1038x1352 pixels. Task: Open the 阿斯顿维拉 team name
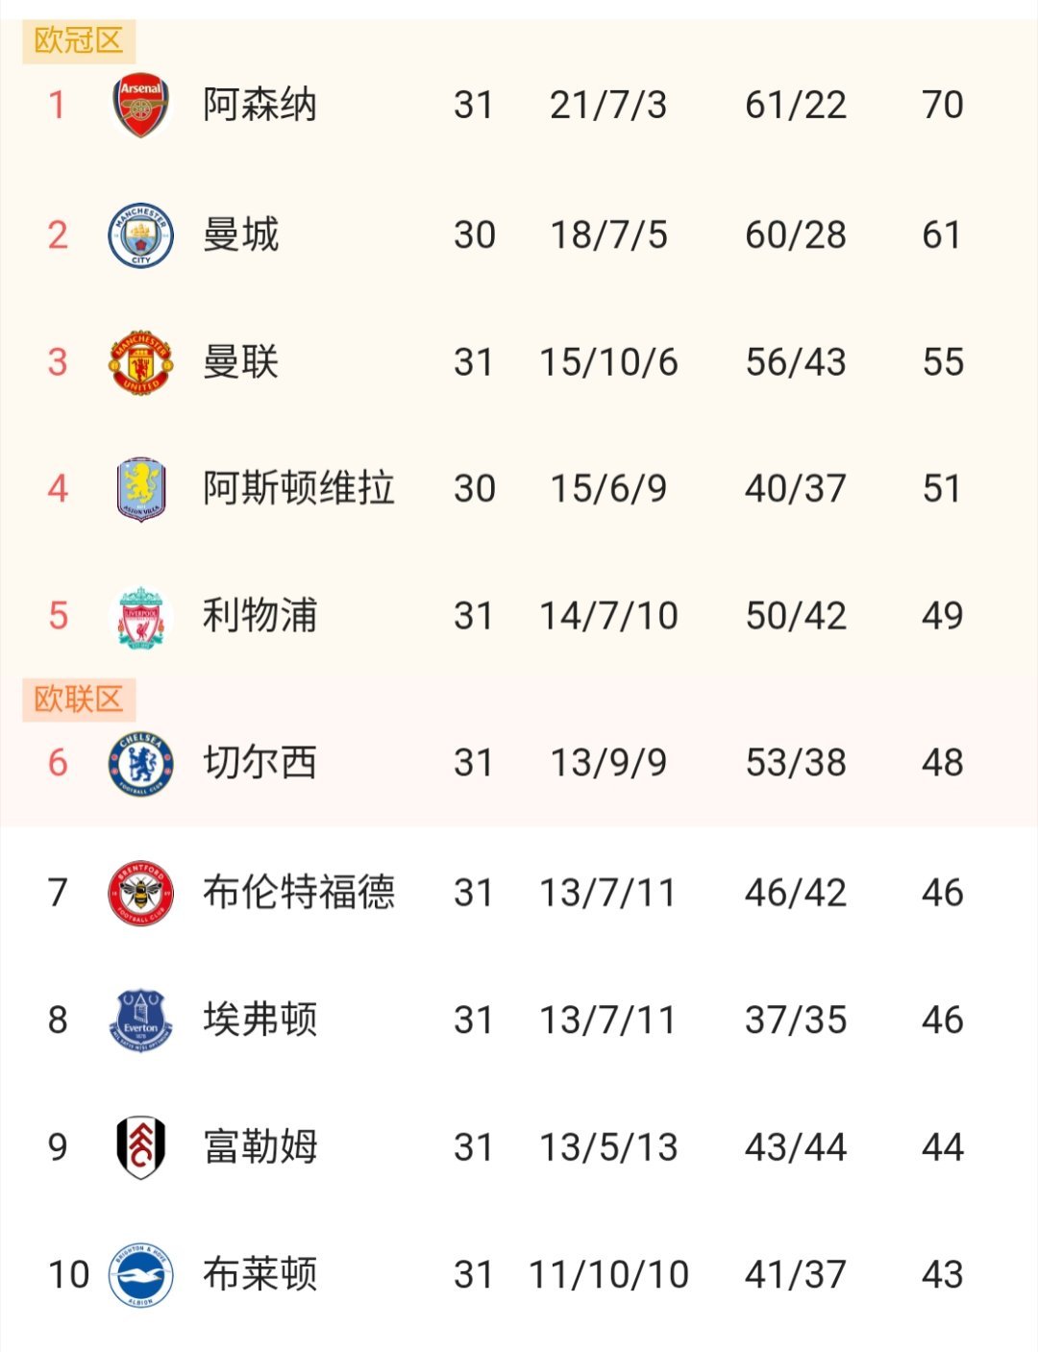(x=298, y=489)
